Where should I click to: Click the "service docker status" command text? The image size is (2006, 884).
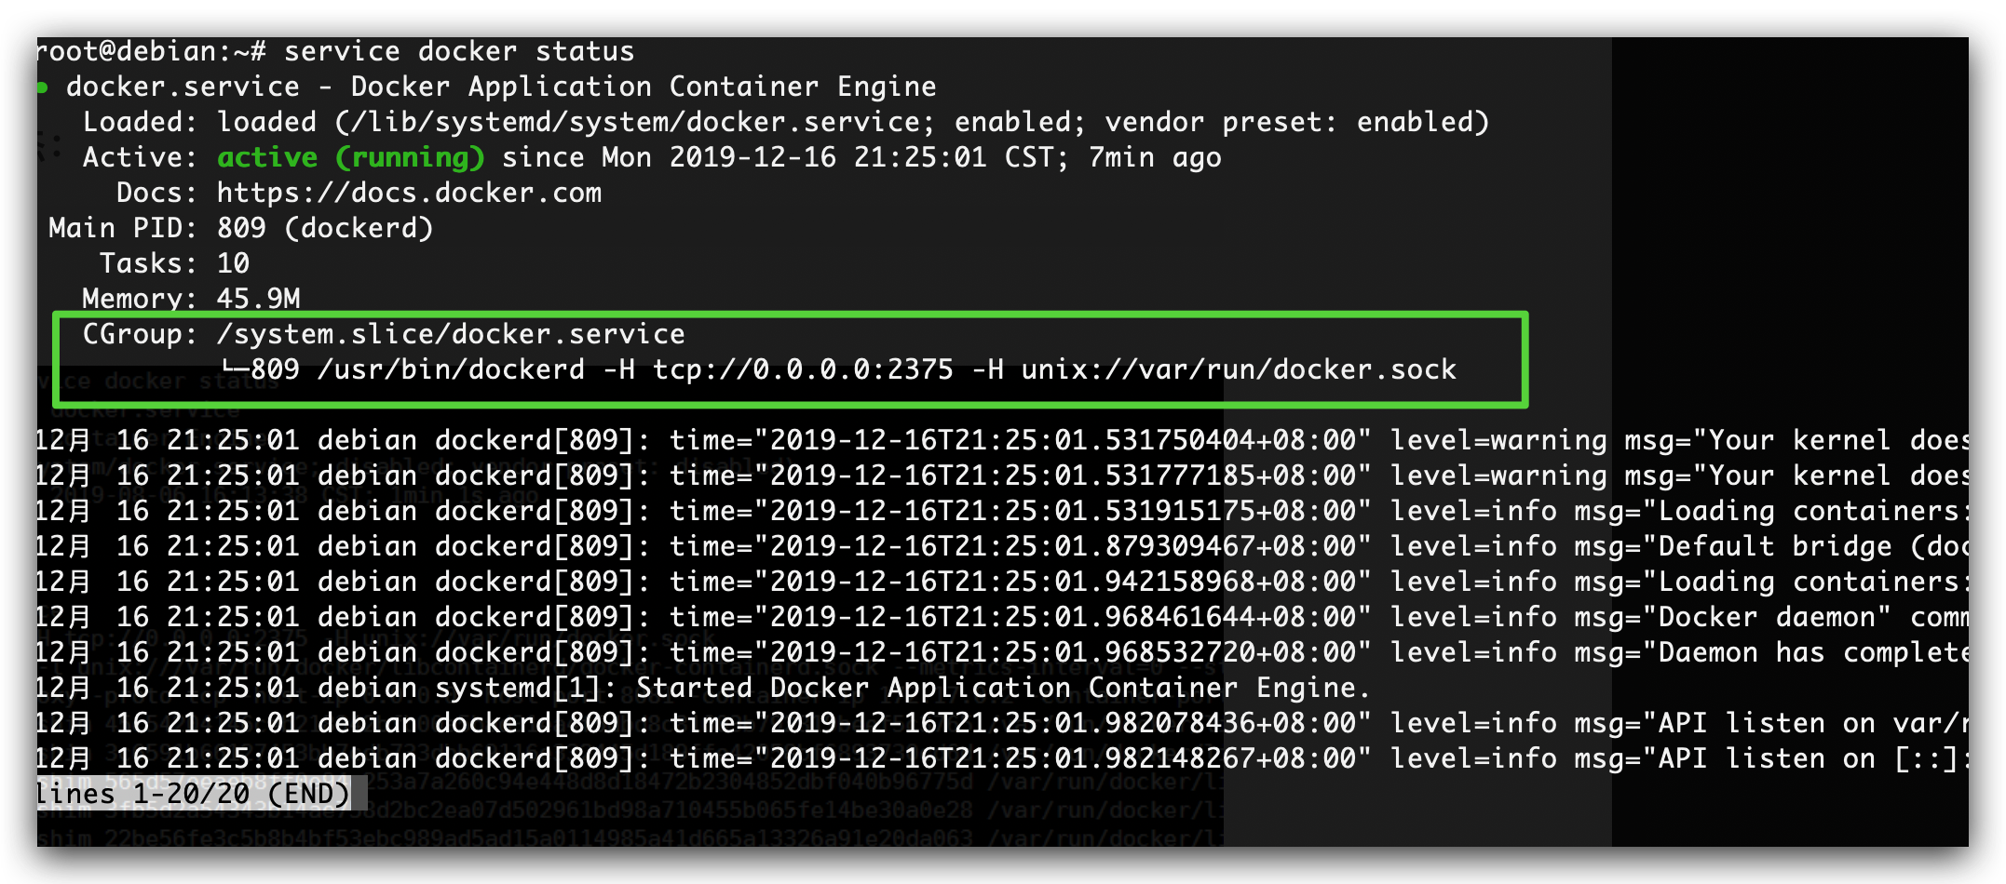[x=458, y=51]
